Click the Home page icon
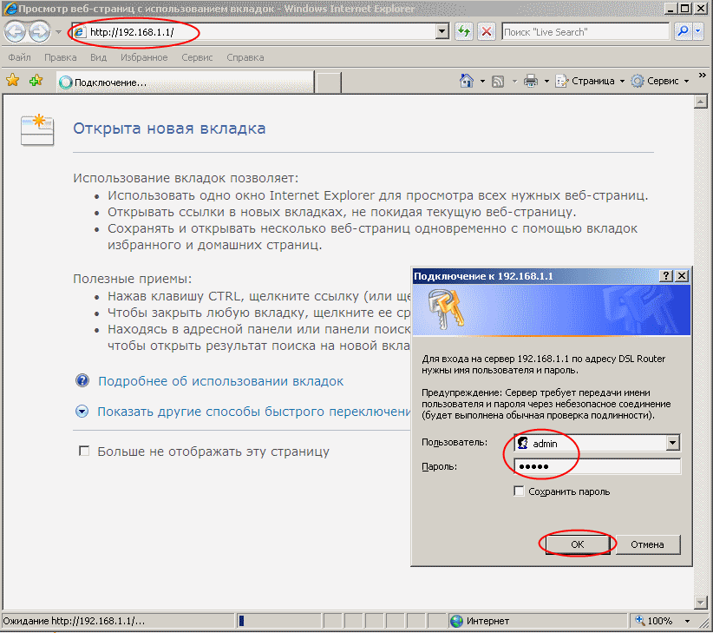 [x=467, y=81]
